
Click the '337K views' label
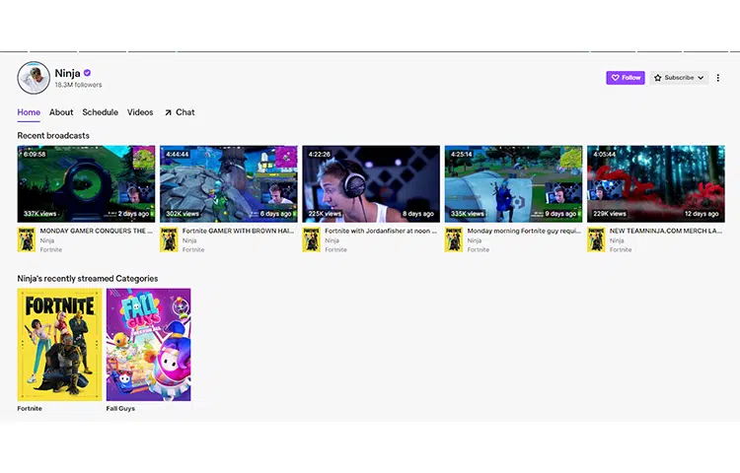[40, 214]
